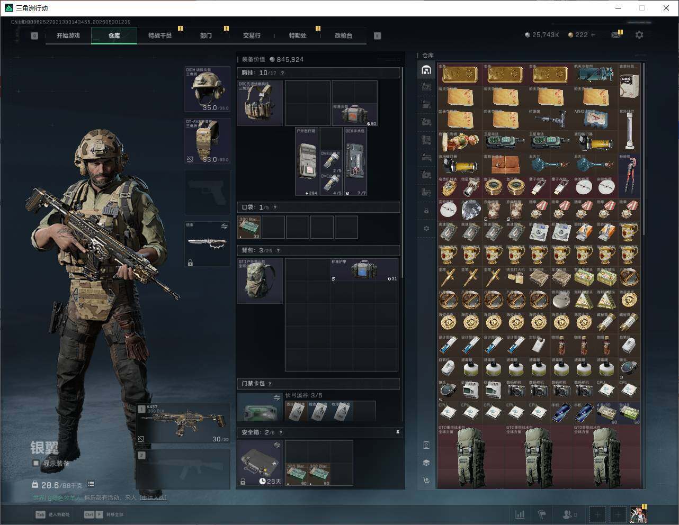The height and width of the screenshot is (525, 679).
Task: Open the 特勤处 tab
Action: tap(298, 35)
